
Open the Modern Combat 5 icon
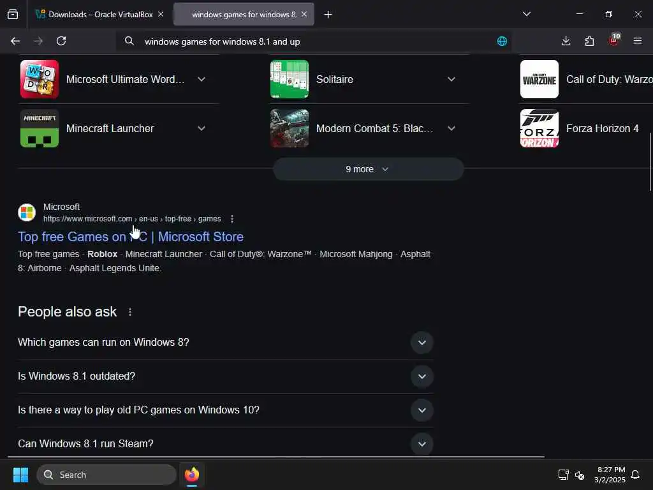click(x=290, y=128)
